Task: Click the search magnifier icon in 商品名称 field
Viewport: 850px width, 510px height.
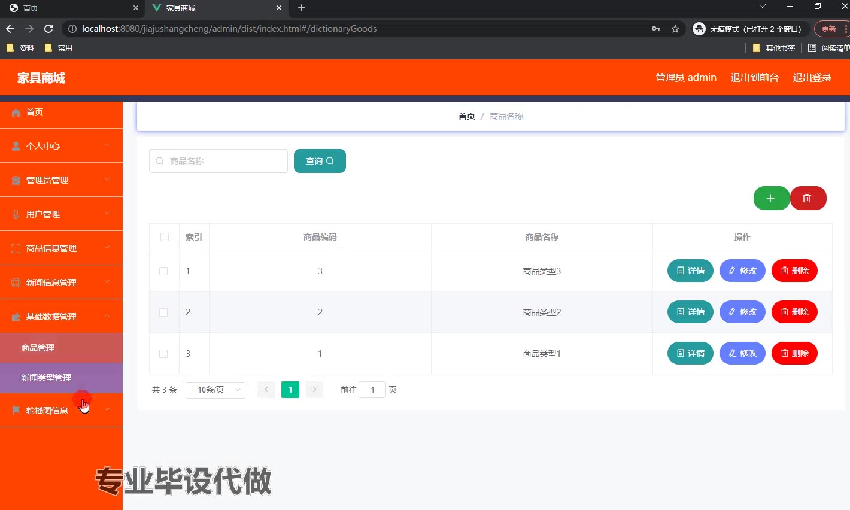Action: [159, 161]
